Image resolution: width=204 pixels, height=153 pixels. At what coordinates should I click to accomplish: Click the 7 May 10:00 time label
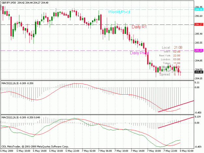coord(121,151)
